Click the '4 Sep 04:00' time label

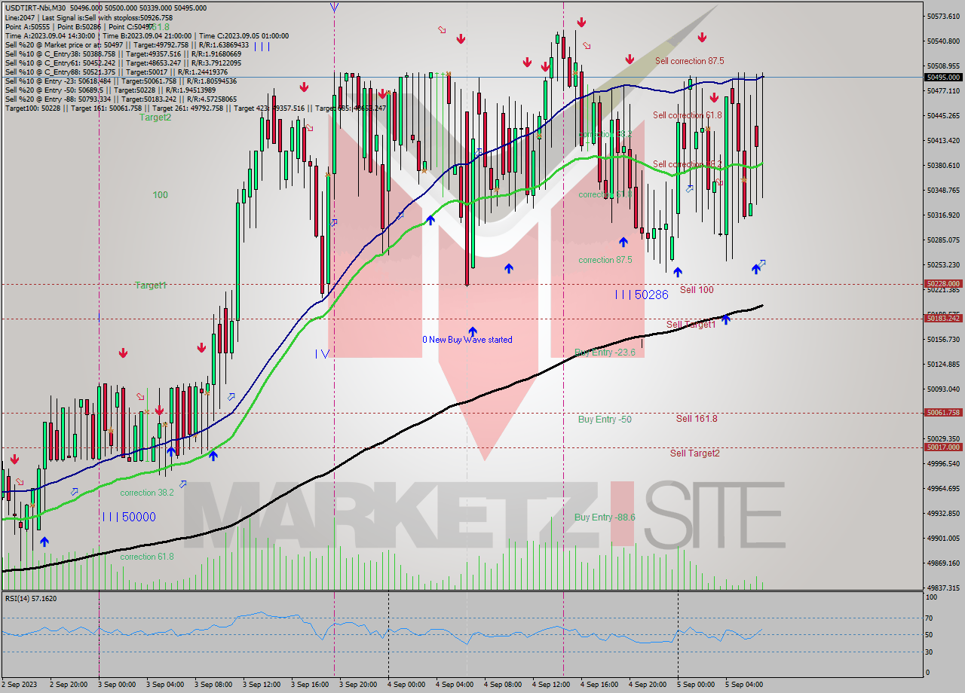455,685
